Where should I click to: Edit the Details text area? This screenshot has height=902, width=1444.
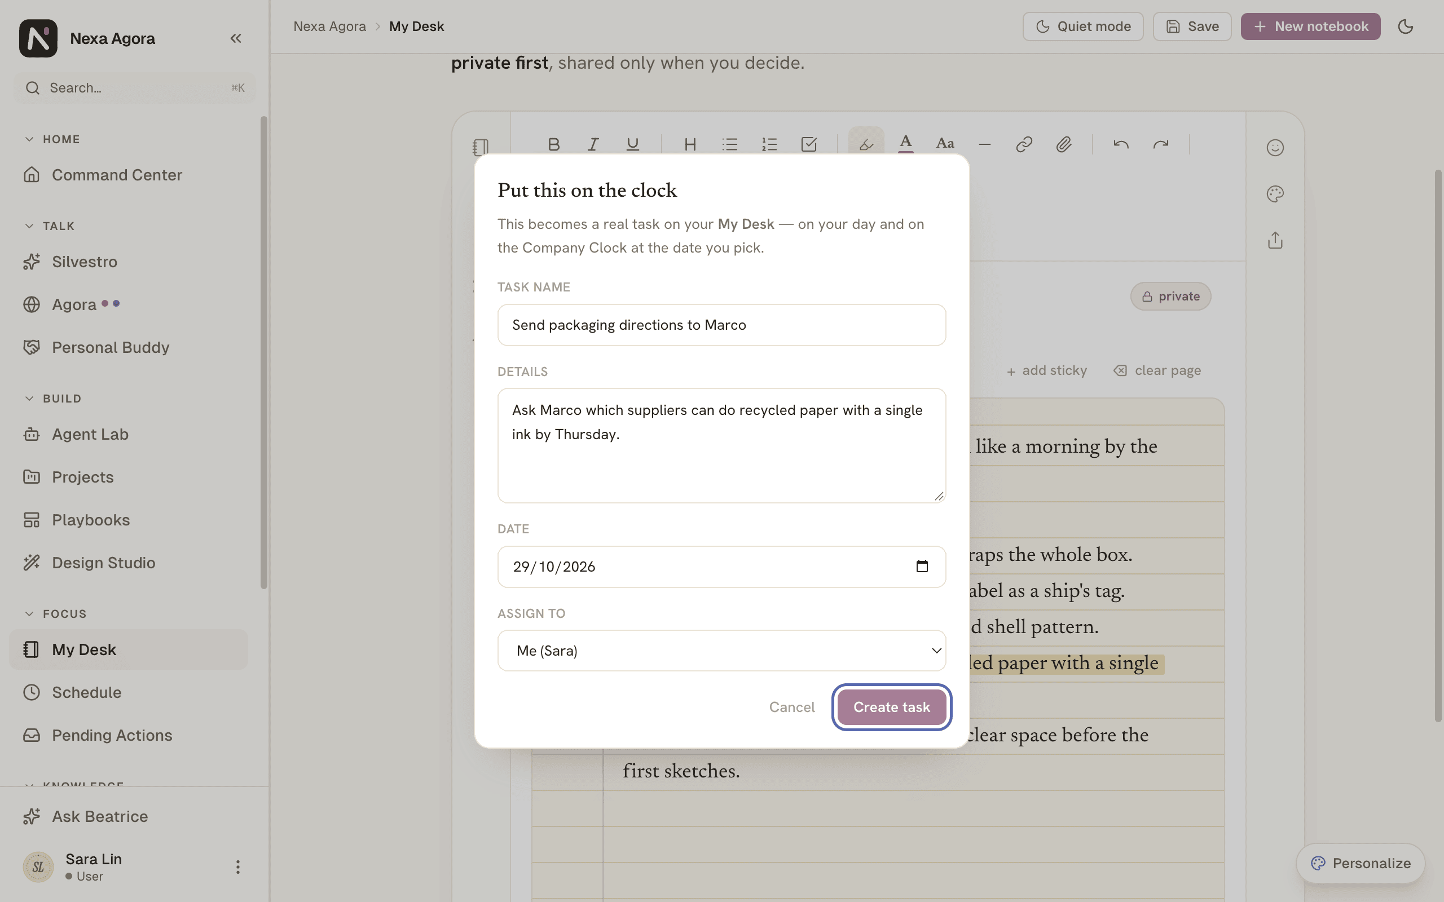click(721, 445)
